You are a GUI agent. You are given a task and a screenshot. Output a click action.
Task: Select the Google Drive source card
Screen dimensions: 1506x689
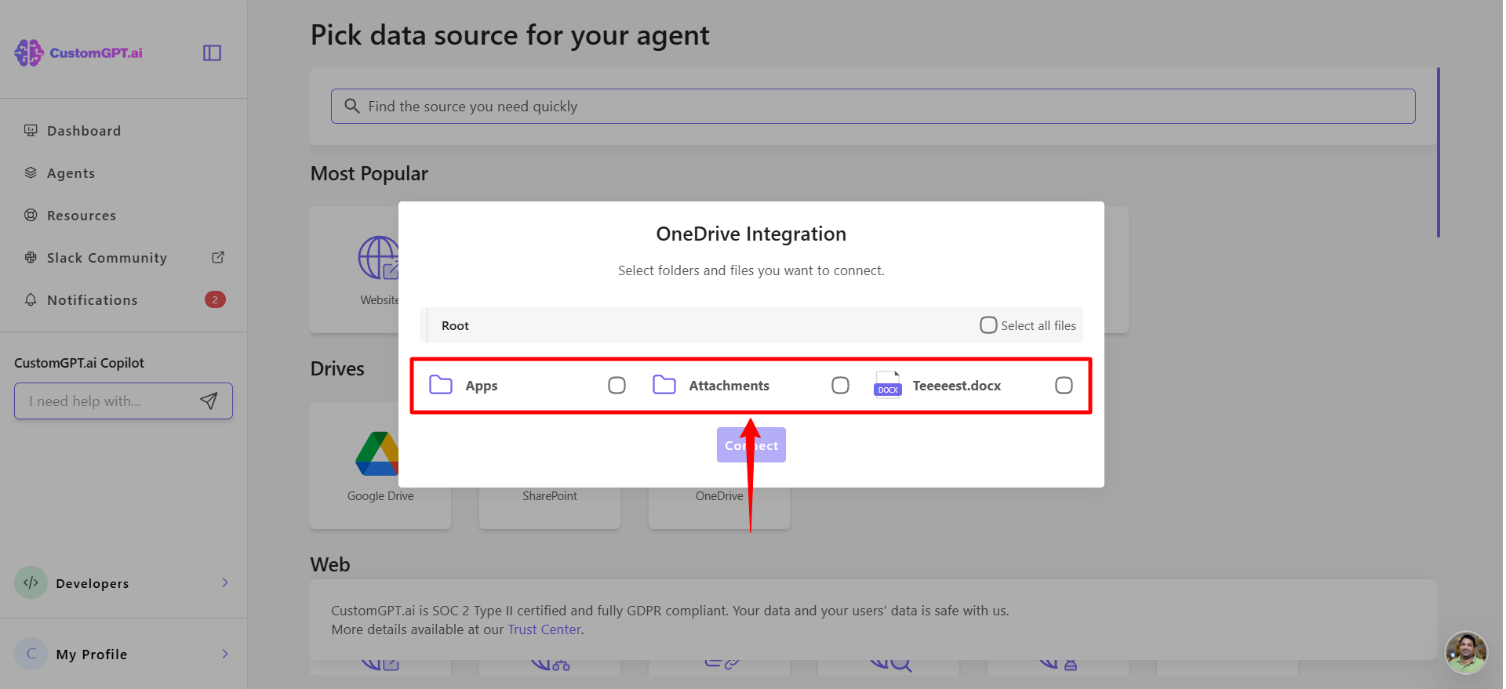[x=380, y=466]
